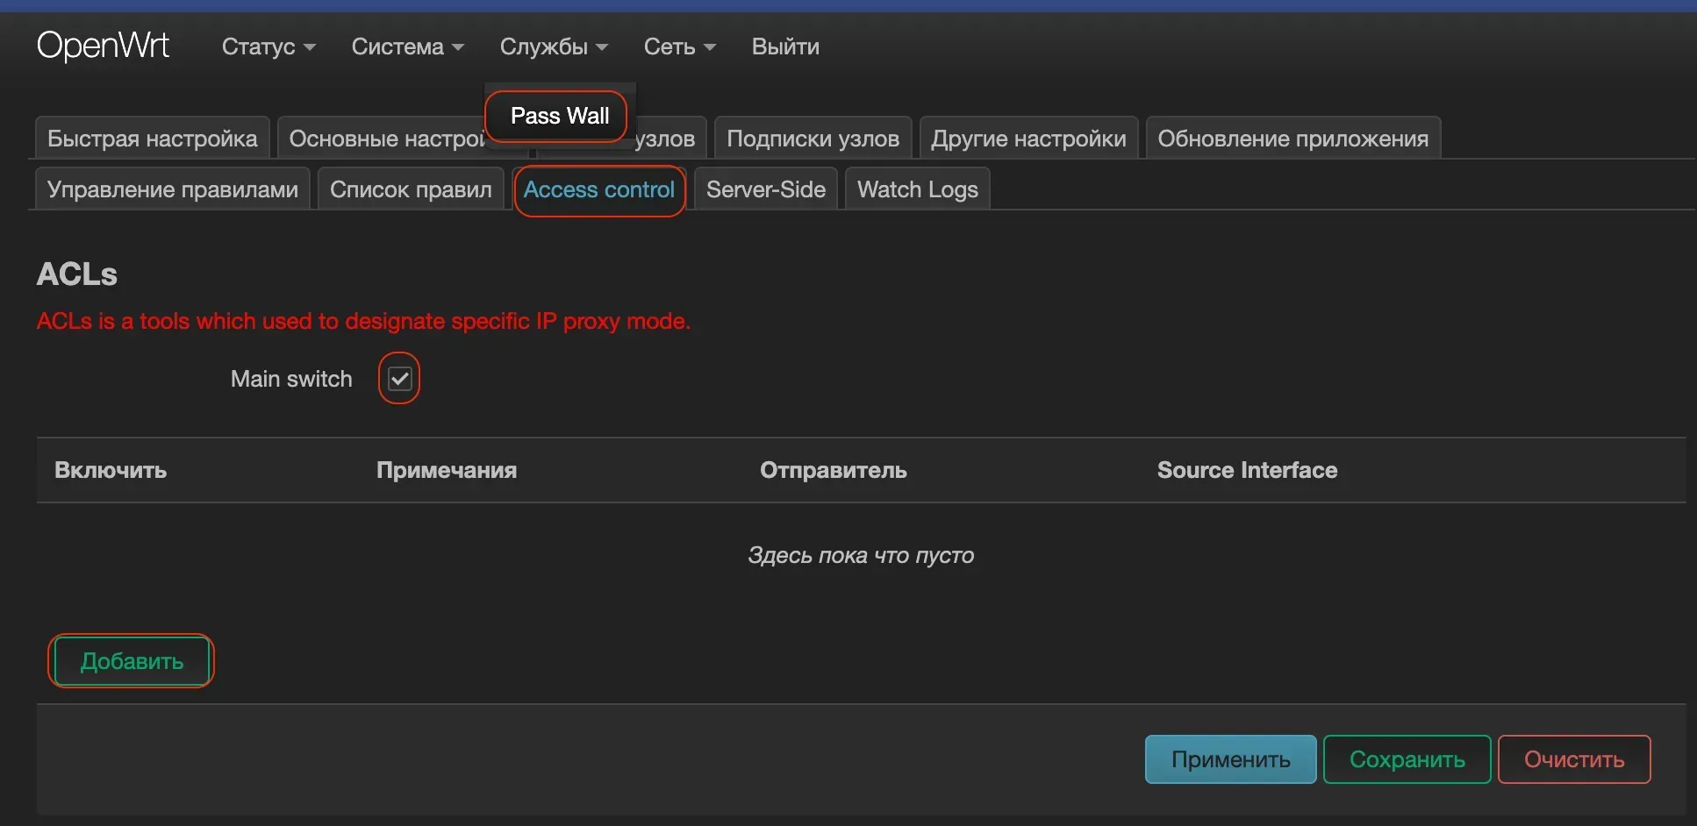This screenshot has height=826, width=1697.
Task: Click the Примечания column header
Action: coord(447,470)
